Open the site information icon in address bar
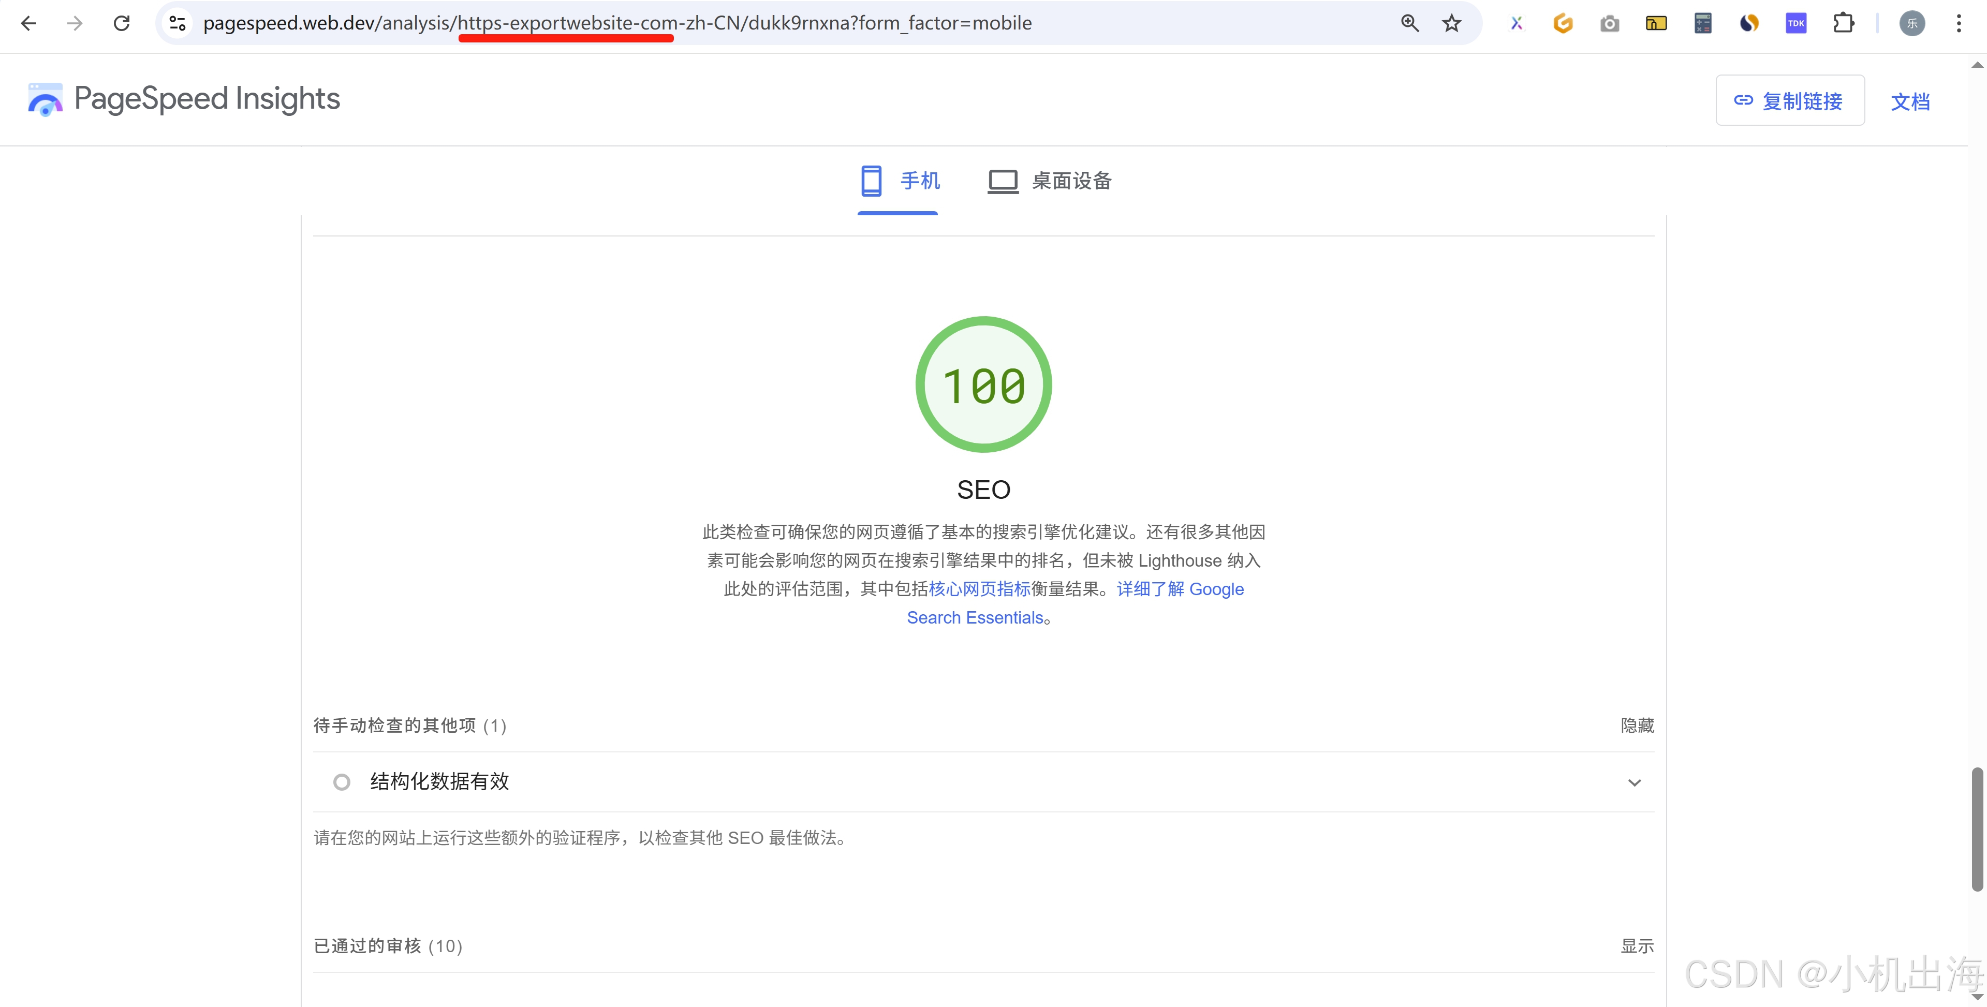1987x1007 pixels. click(x=178, y=23)
